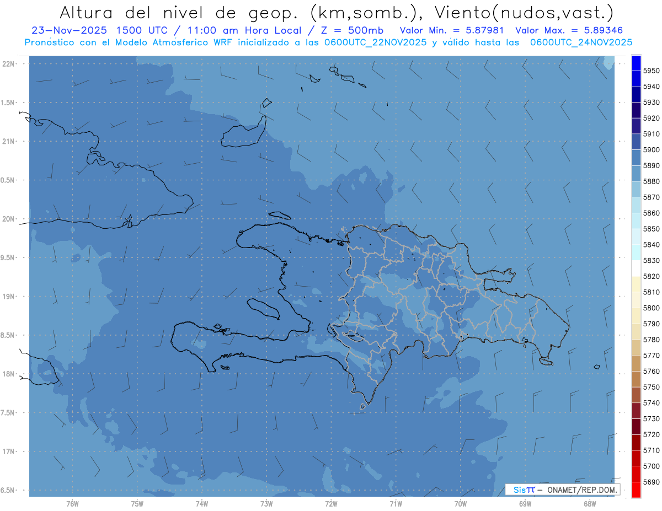Click the '5860' color scale value
Image resolution: width=662 pixels, height=511 pixels.
(651, 213)
